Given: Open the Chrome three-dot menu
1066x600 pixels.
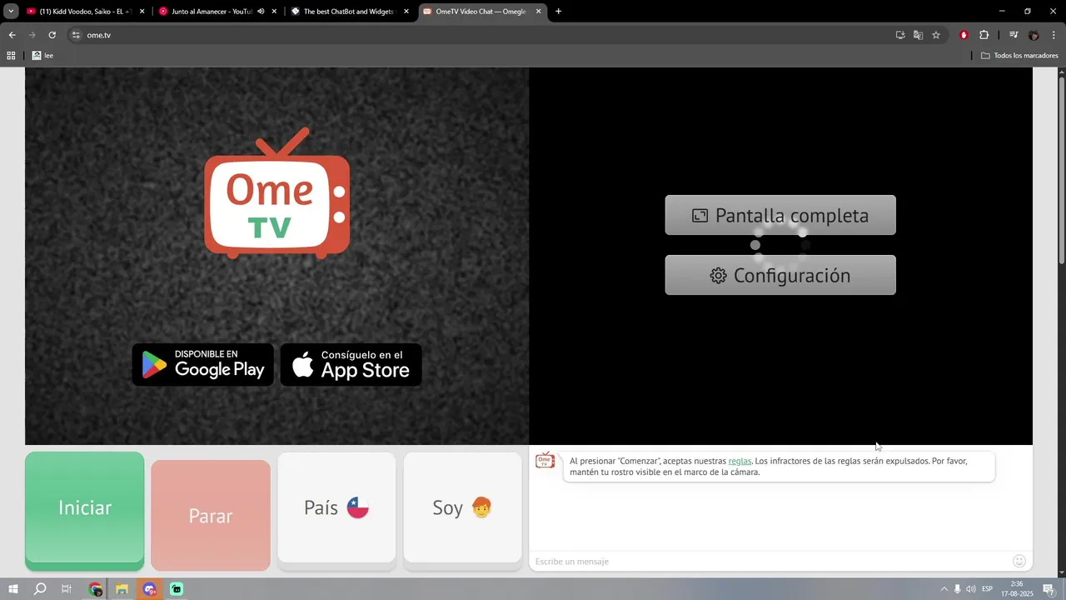Looking at the screenshot, I should pos(1054,35).
